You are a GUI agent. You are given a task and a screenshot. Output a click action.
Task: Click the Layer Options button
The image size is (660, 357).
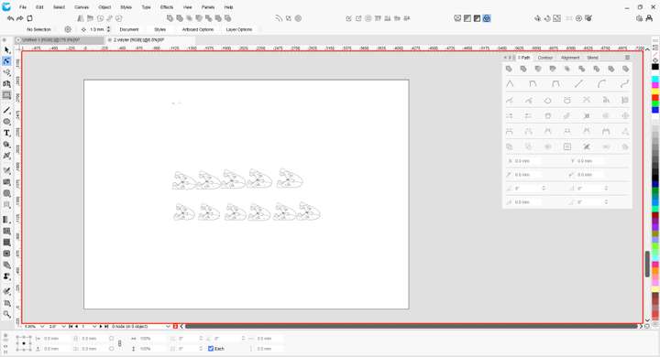click(239, 29)
